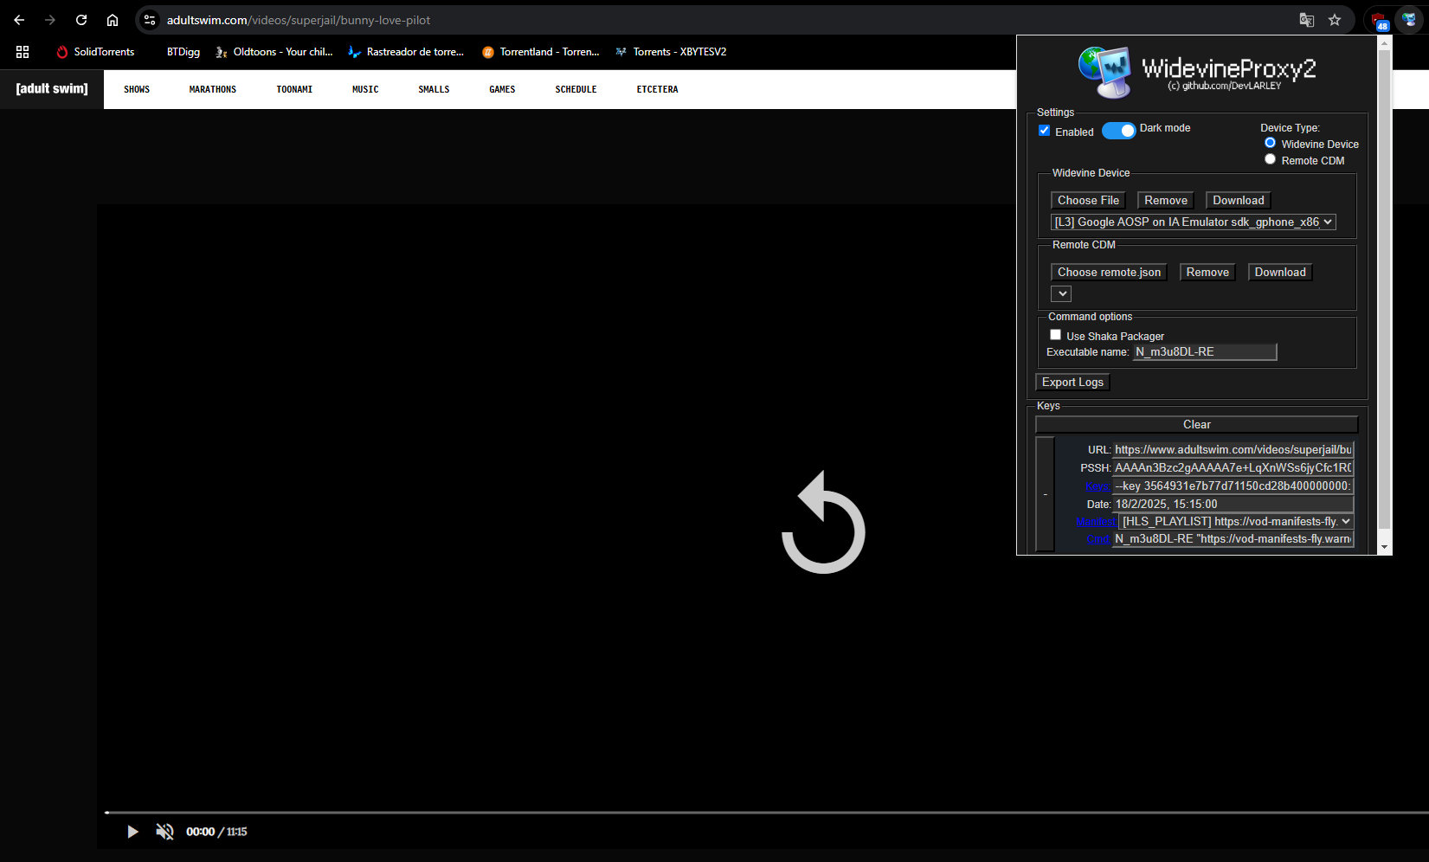1429x862 pixels.
Task: Open the Rastreador de torre bookmark
Action: [x=405, y=52]
